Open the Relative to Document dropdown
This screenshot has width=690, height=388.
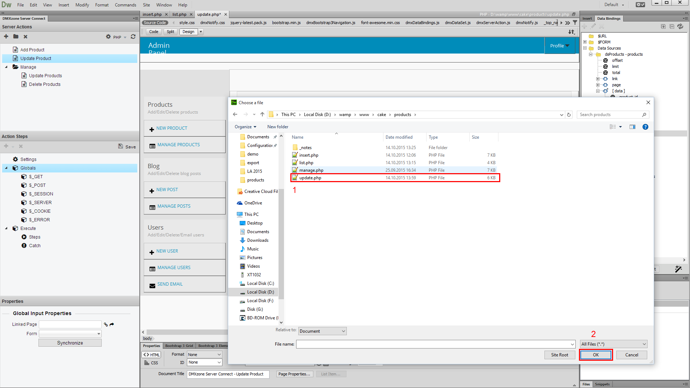(322, 331)
